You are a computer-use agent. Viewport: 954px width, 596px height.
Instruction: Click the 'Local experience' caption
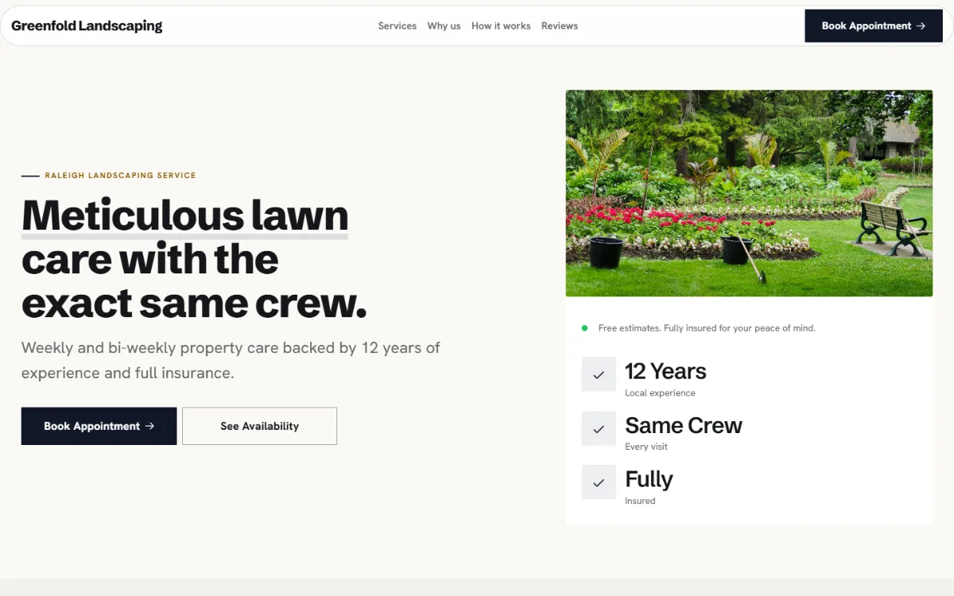click(660, 393)
